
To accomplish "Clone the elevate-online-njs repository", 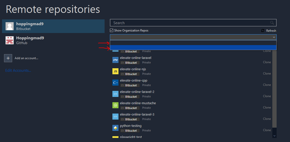I will (267, 73).
